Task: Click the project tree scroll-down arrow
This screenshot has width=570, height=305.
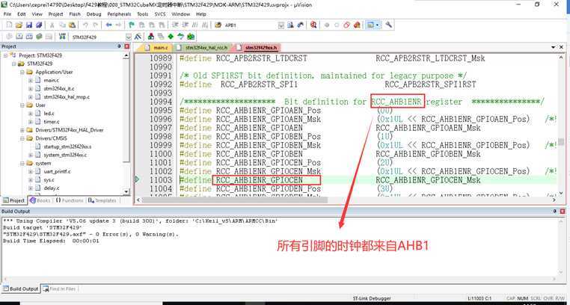Action: coord(126,191)
